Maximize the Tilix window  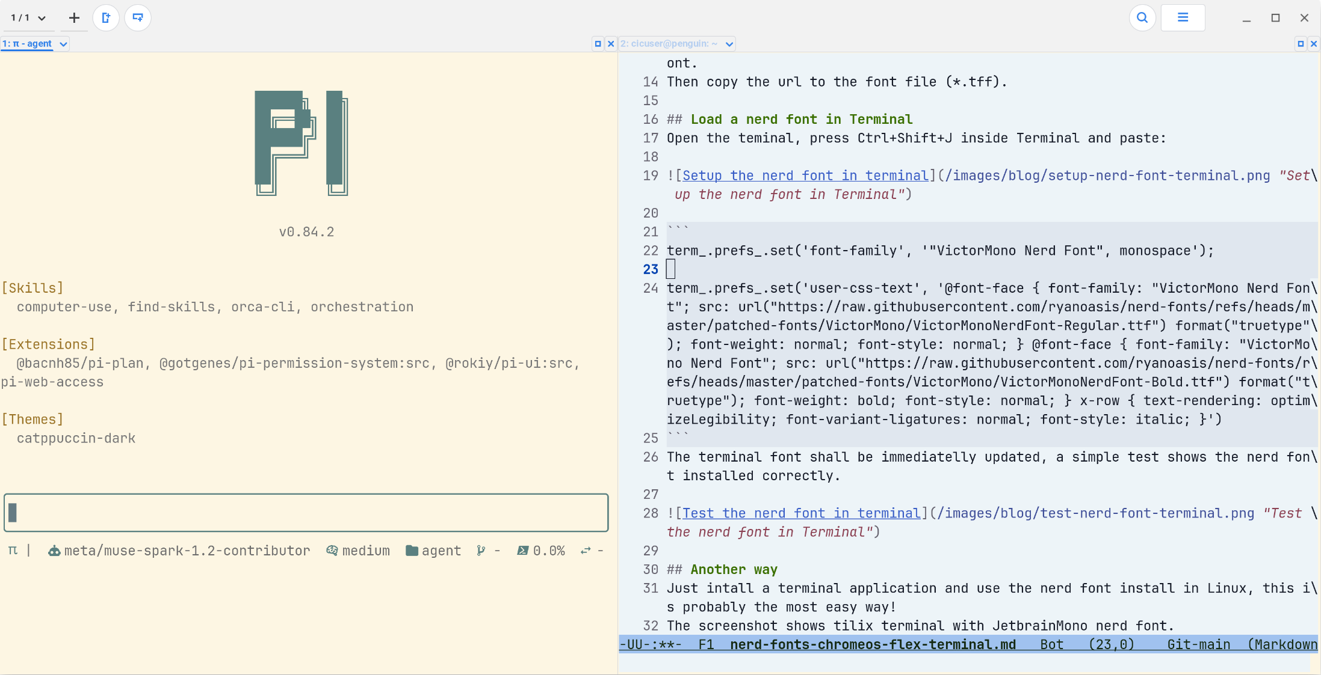pyautogui.click(x=1275, y=18)
